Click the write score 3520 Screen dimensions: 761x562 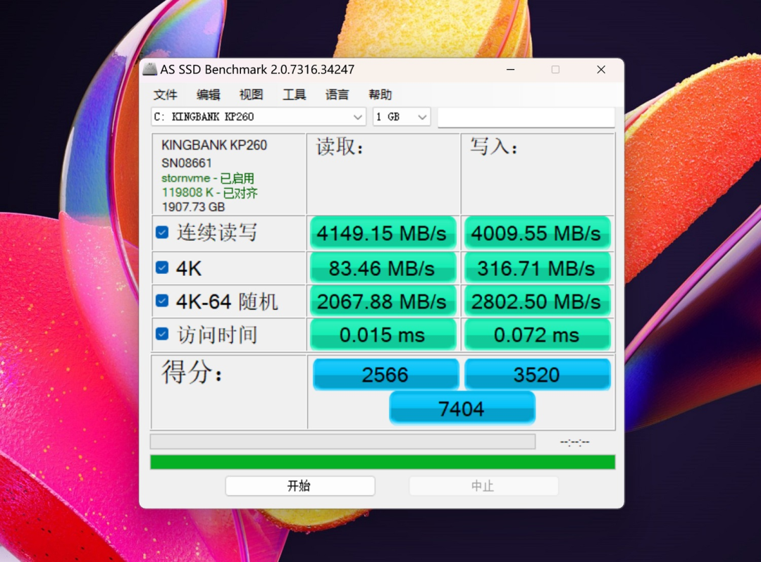[x=537, y=375]
